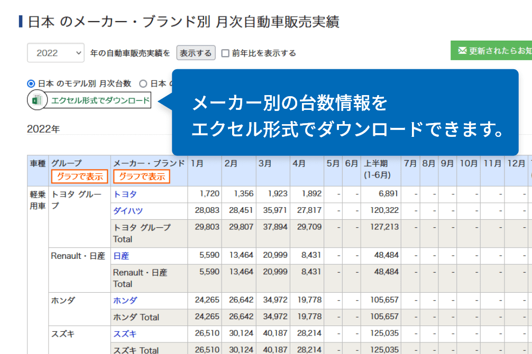
Task: Click グラフで表示 under メーカー・ブランド header
Action: [x=142, y=176]
